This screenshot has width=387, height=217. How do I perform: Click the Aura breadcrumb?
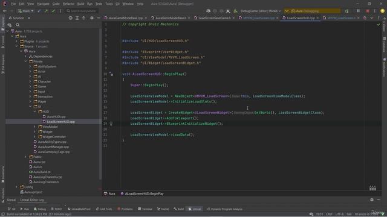109,193
